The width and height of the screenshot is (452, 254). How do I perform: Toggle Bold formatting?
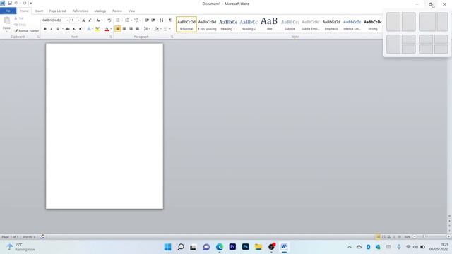coord(45,29)
